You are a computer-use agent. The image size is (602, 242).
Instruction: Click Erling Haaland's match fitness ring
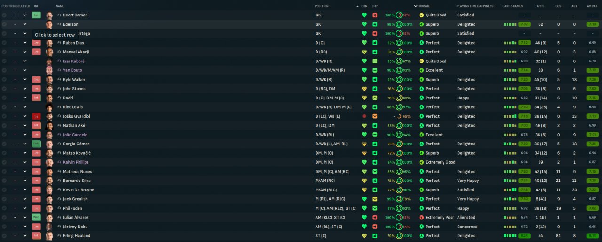pos(399,236)
